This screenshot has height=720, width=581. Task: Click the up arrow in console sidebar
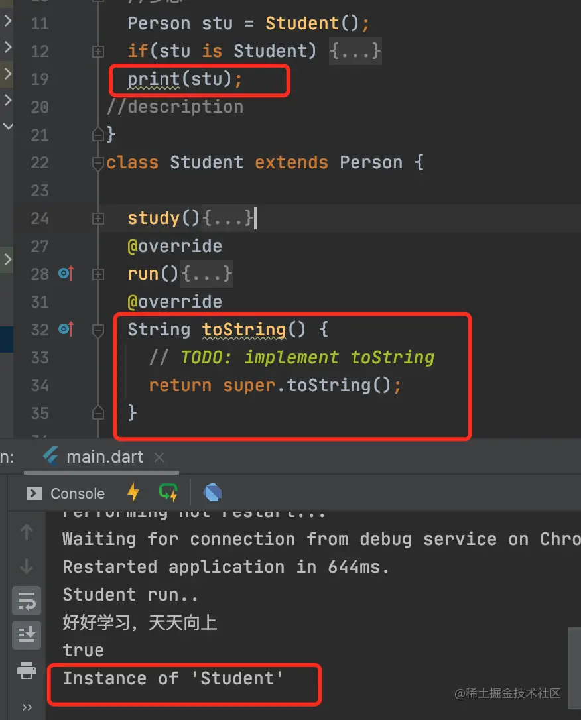(27, 532)
